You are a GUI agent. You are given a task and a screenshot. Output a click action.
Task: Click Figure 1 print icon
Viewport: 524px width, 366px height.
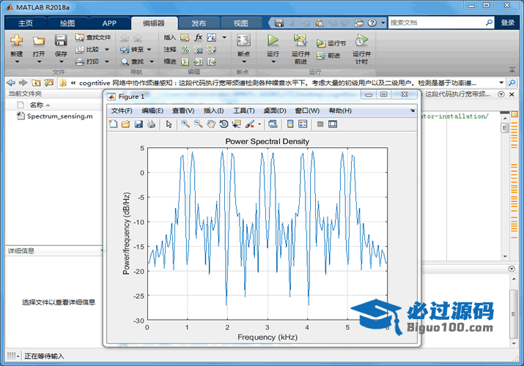pyautogui.click(x=151, y=124)
